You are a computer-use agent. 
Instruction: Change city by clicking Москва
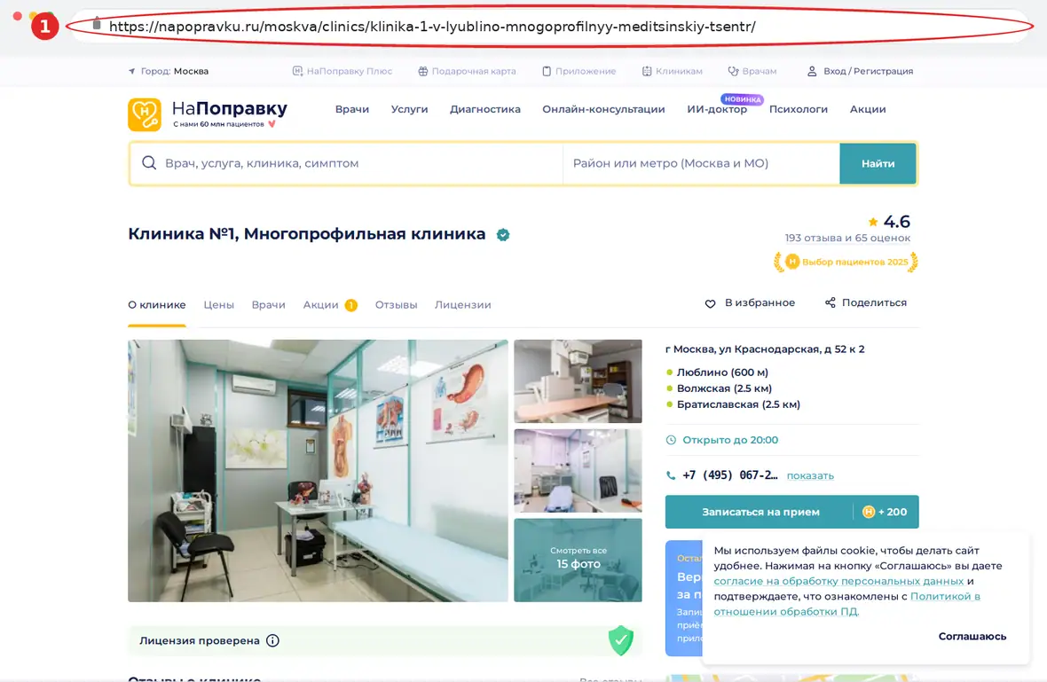tap(191, 72)
